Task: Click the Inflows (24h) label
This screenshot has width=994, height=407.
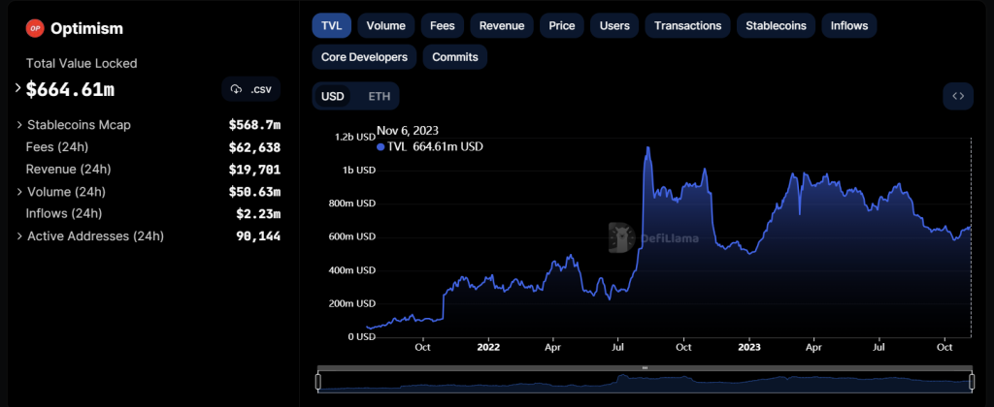Action: 64,214
